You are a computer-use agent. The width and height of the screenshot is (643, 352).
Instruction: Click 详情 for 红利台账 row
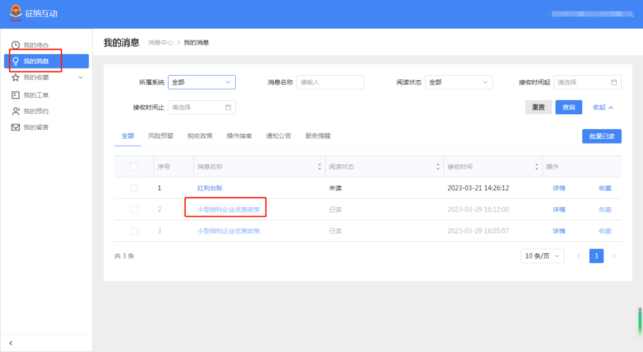559,188
